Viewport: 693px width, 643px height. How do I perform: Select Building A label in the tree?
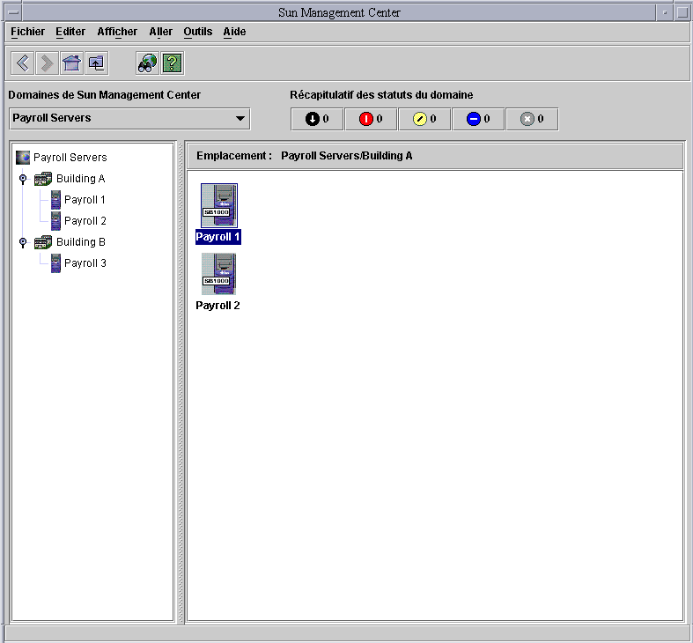click(80, 179)
